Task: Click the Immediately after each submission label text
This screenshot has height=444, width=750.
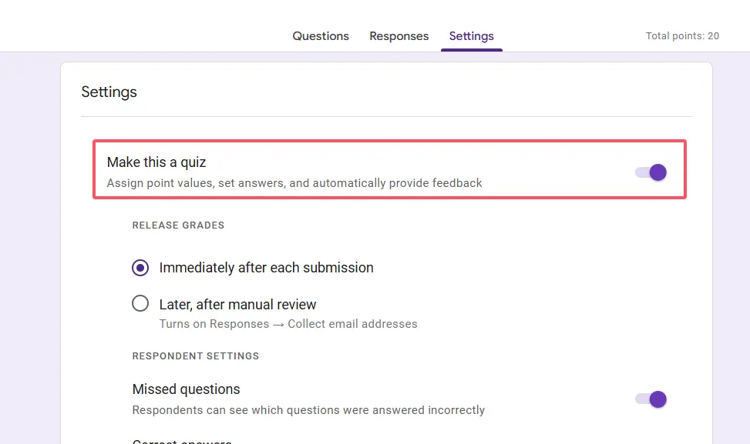Action: point(266,268)
